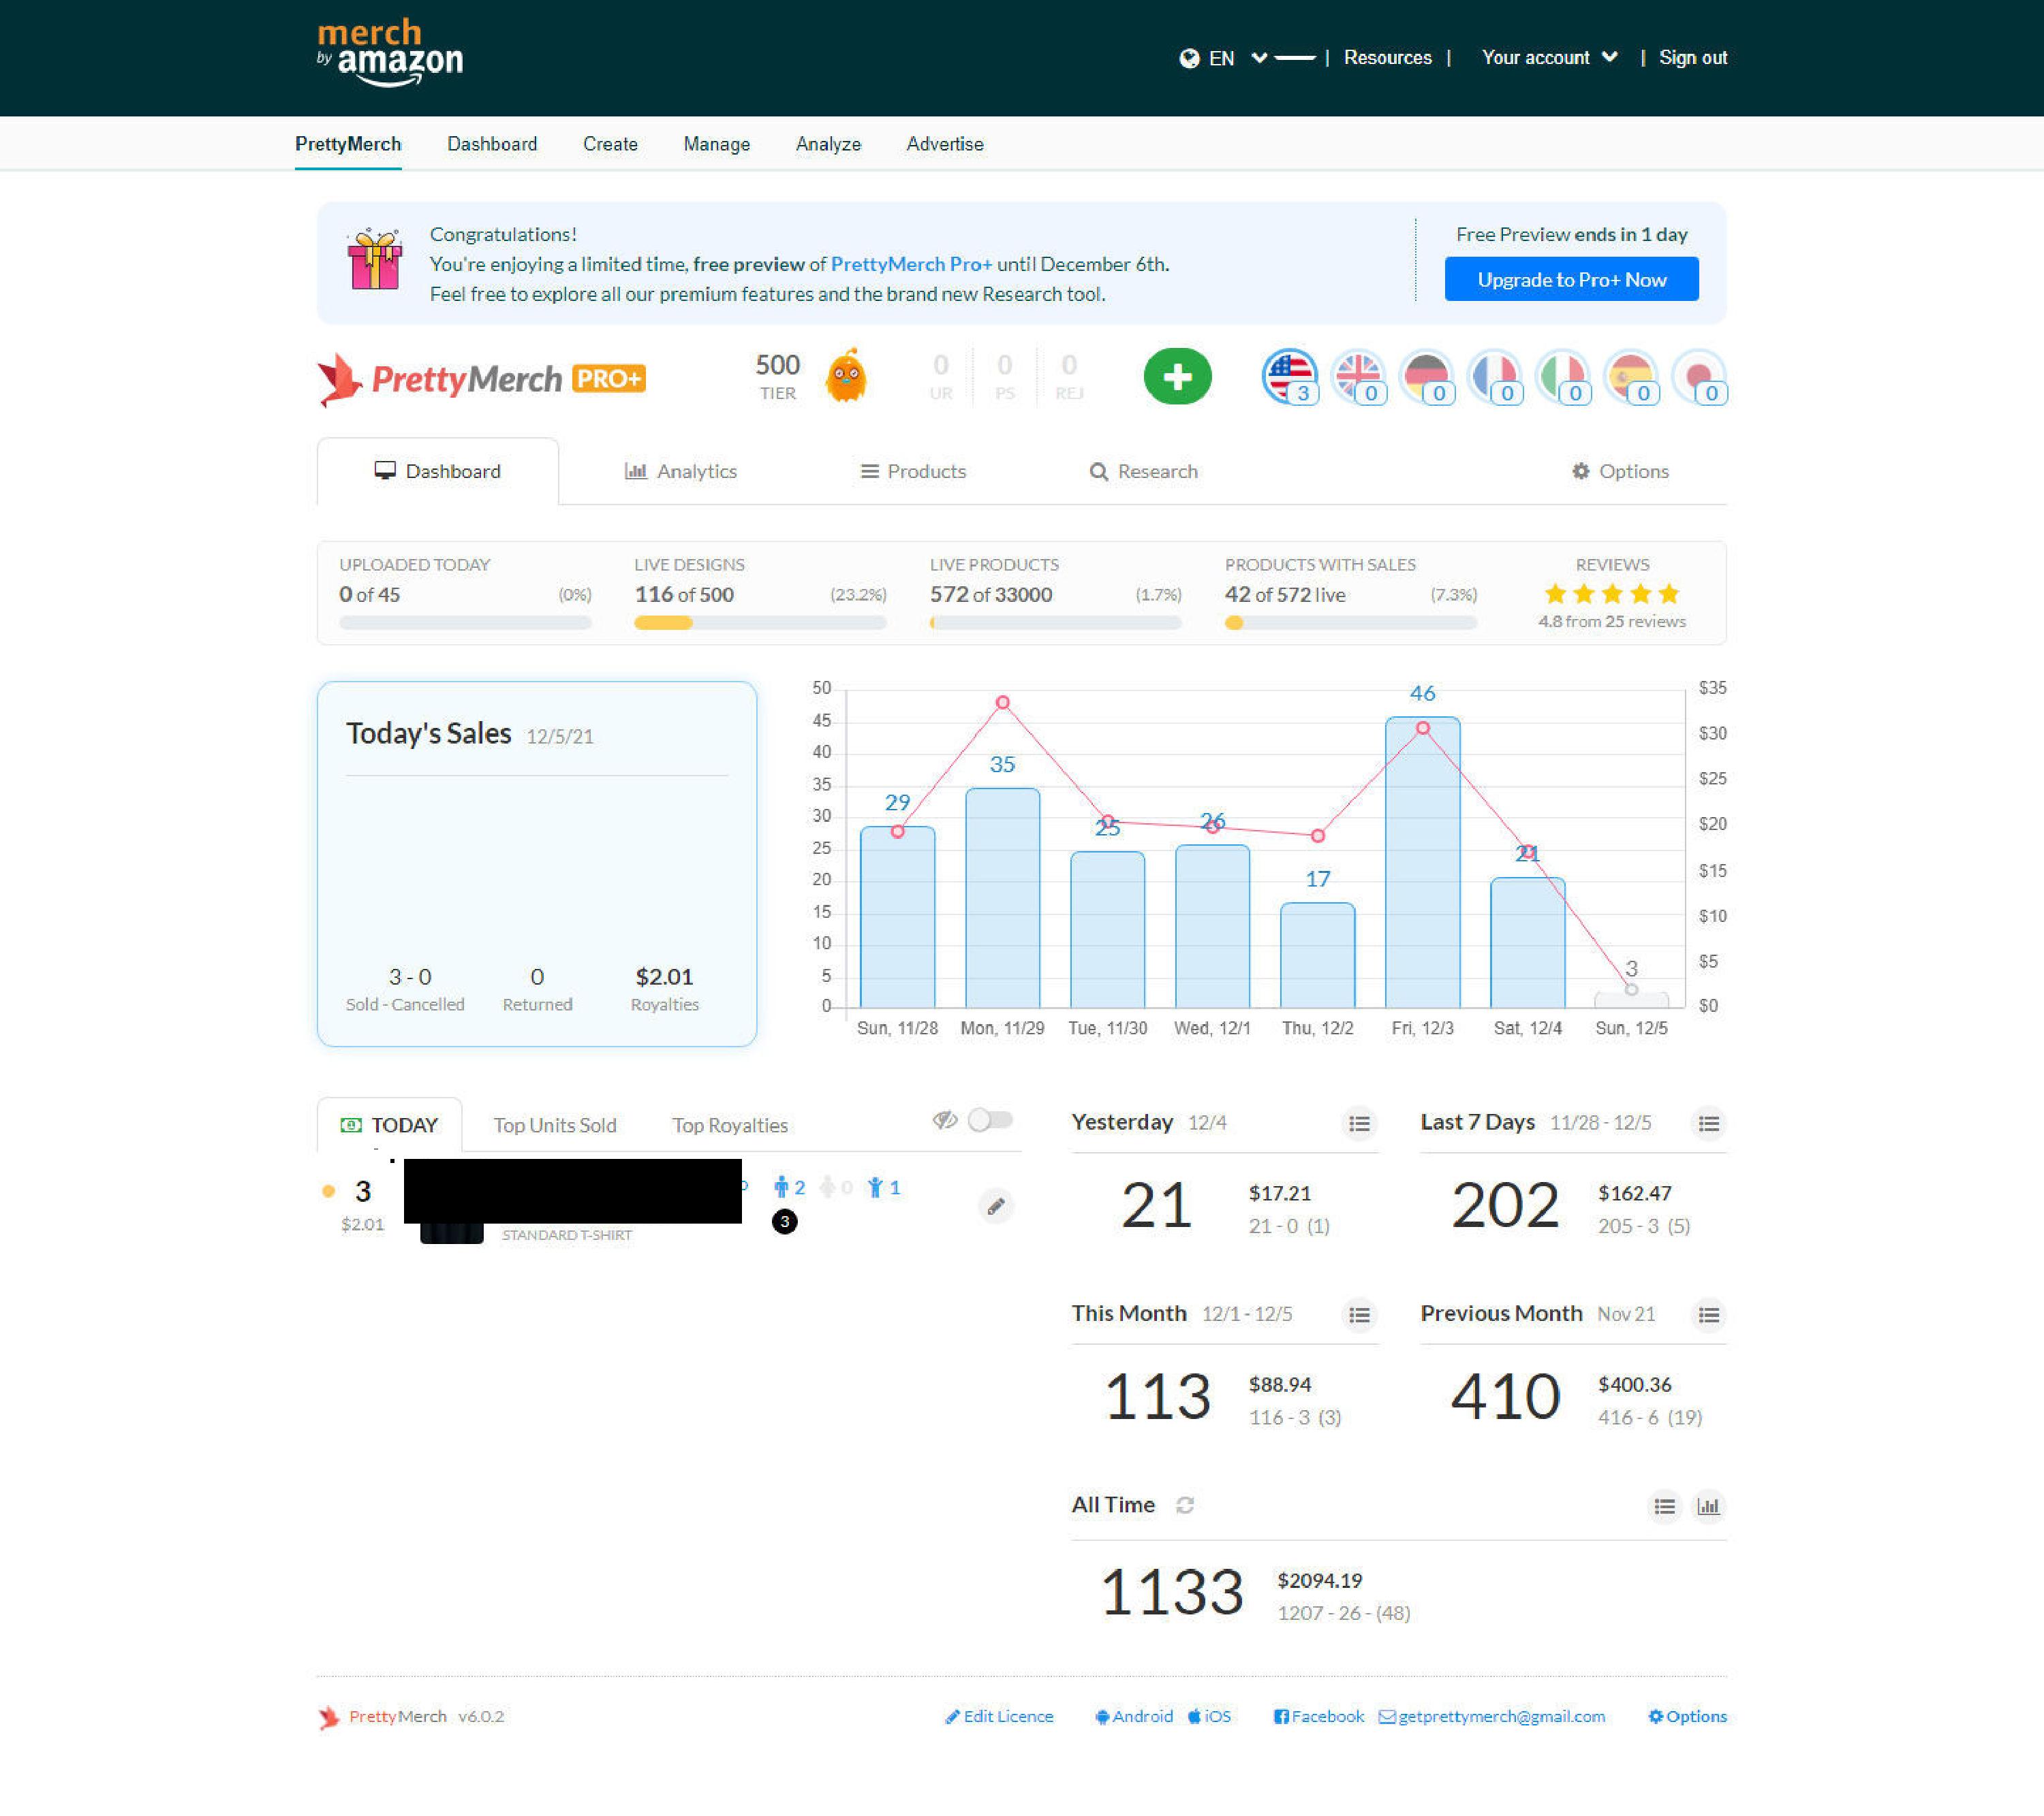
Task: Click the Live Designs progress bar
Action: point(760,622)
